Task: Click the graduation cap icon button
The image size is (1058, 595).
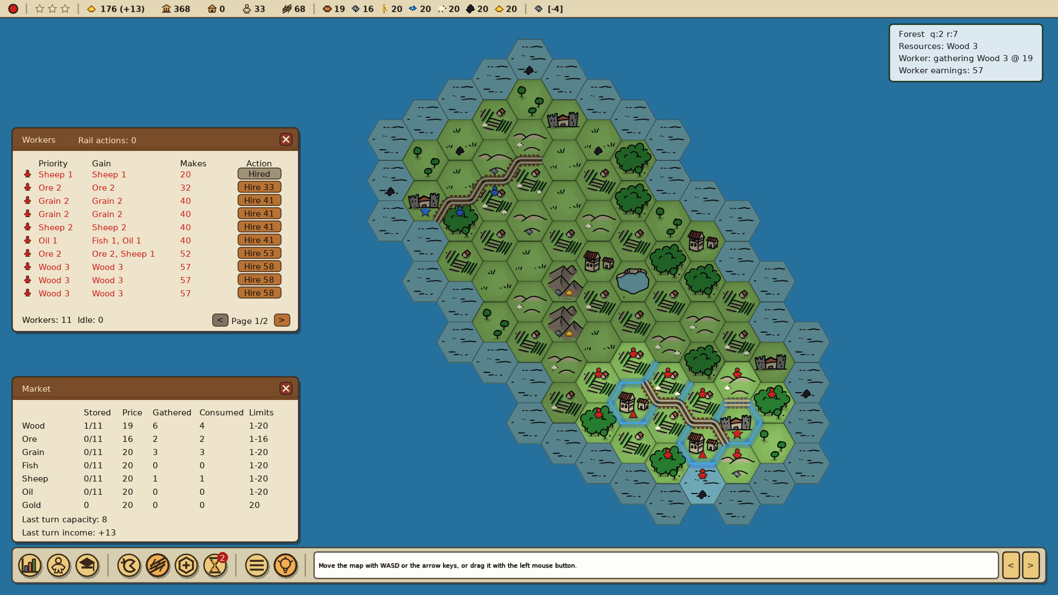Action: pyautogui.click(x=87, y=565)
